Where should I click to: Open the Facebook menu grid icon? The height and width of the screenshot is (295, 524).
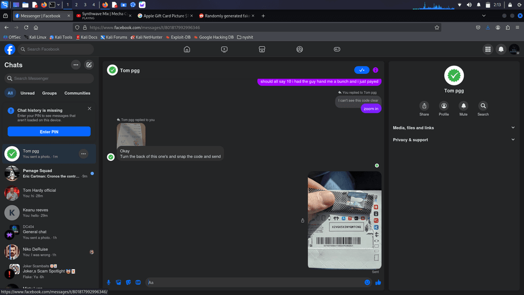tap(488, 49)
